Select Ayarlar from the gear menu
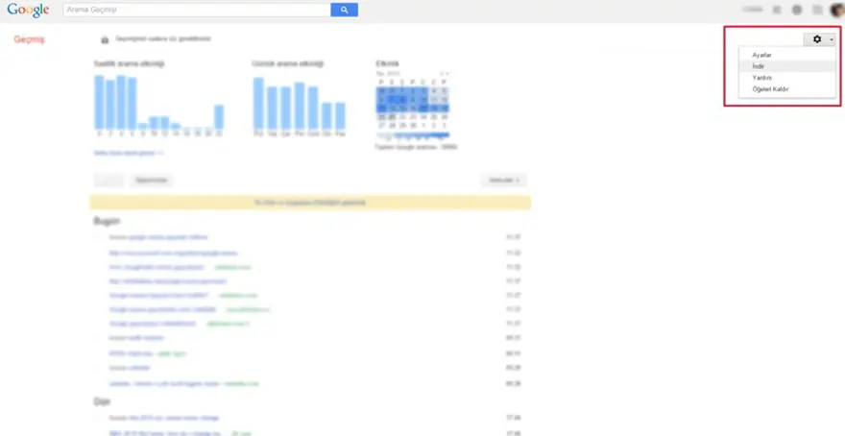845x436 pixels. pos(762,56)
